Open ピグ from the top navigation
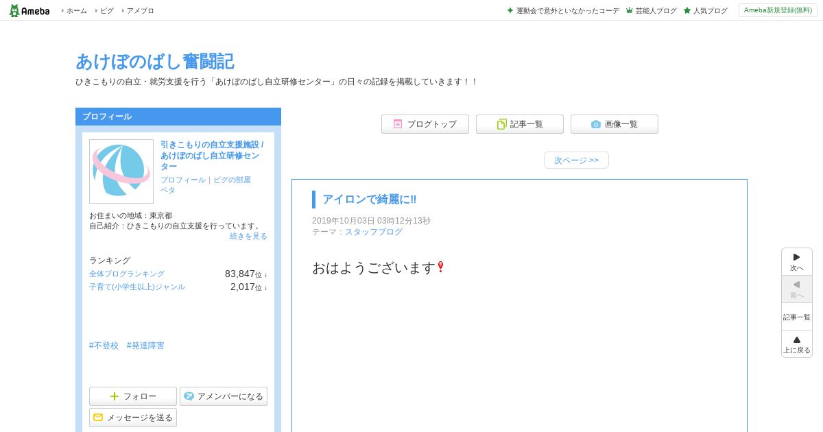This screenshot has width=823, height=432. (x=107, y=11)
